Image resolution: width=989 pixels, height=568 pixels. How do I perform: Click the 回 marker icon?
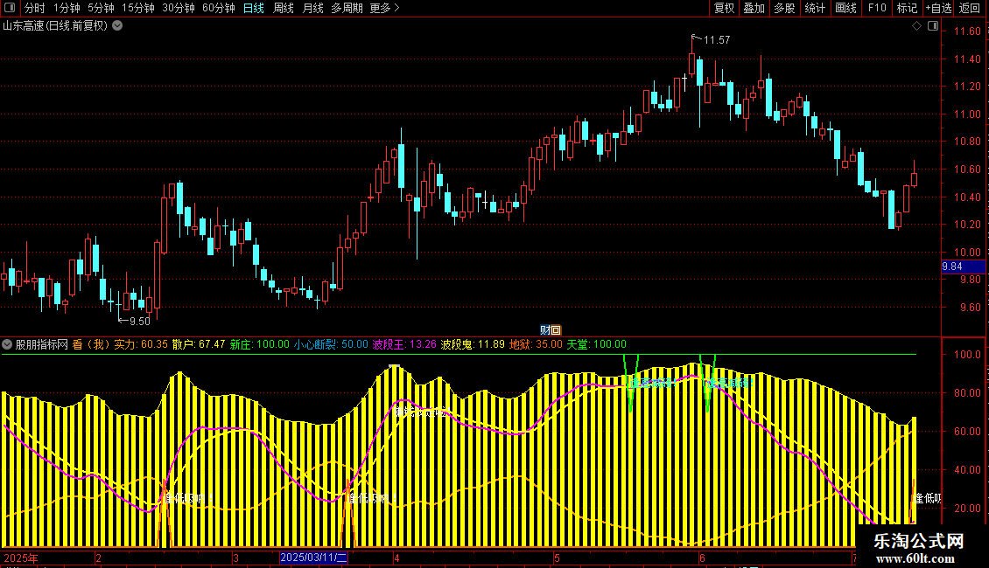tap(556, 330)
